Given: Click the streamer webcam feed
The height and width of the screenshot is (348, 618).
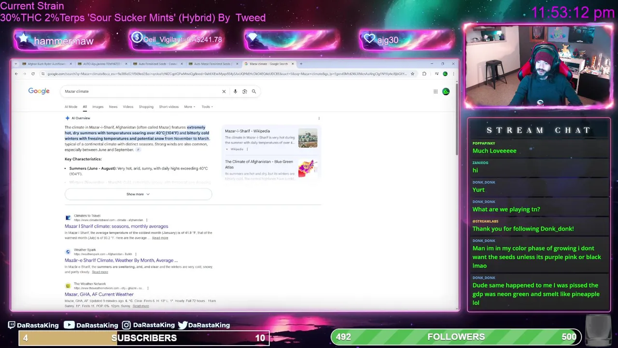Looking at the screenshot, I should (538, 67).
